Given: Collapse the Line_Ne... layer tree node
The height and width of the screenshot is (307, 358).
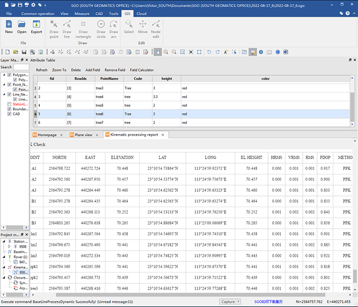Looking at the screenshot, I should [x=4, y=94].
